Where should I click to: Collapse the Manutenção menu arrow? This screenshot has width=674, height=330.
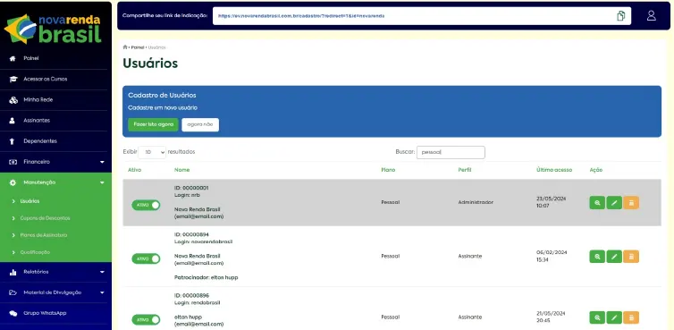tap(102, 182)
